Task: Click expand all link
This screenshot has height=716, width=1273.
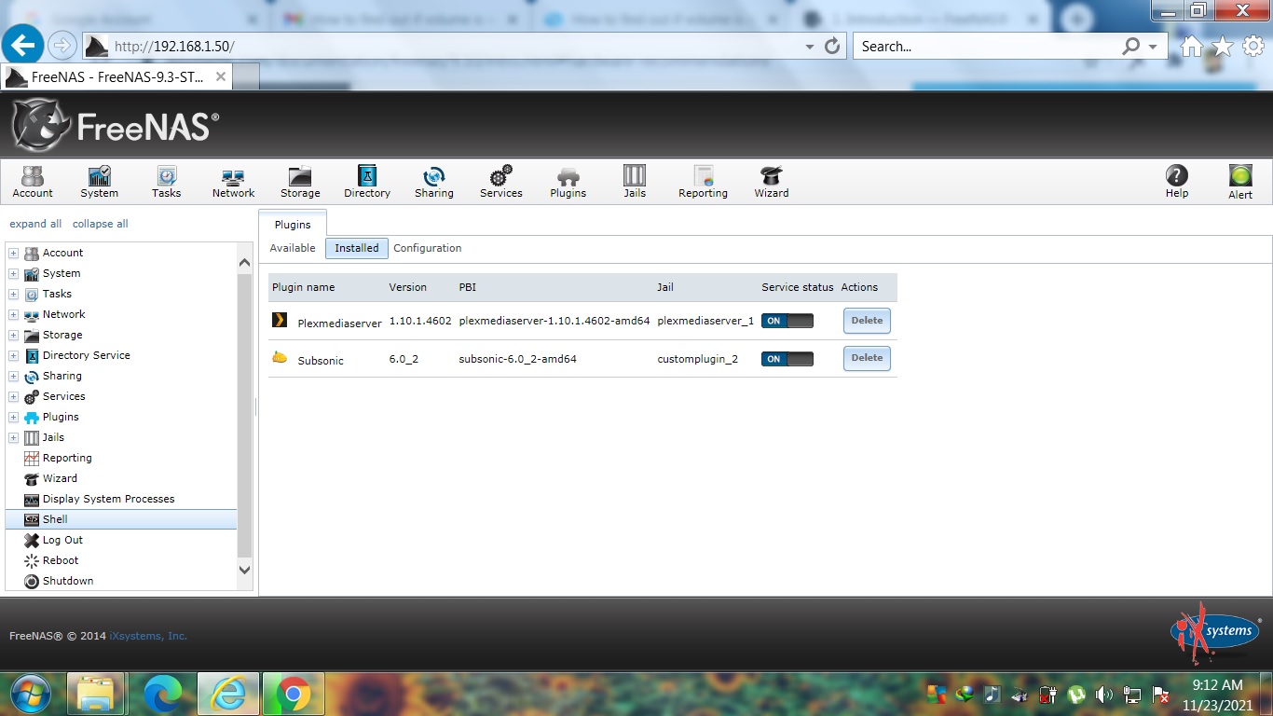Action: (x=35, y=224)
